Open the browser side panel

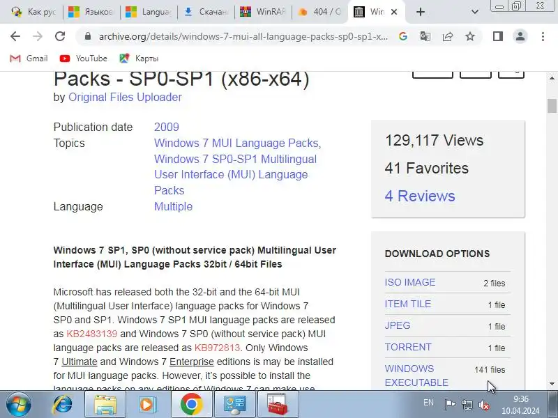point(498,36)
